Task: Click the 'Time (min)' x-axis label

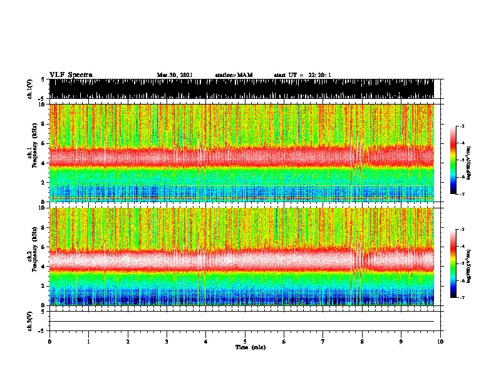Action: (251, 347)
